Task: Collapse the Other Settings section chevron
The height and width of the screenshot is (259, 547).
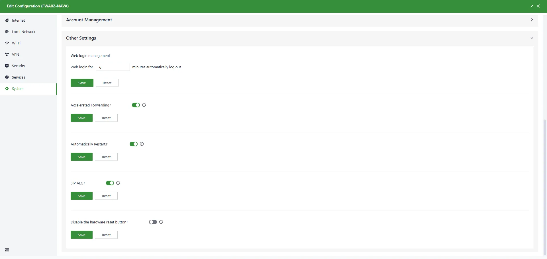Action: [x=532, y=38]
